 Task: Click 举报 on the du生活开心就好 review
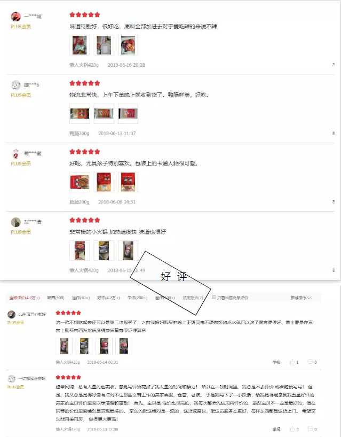coord(276,362)
